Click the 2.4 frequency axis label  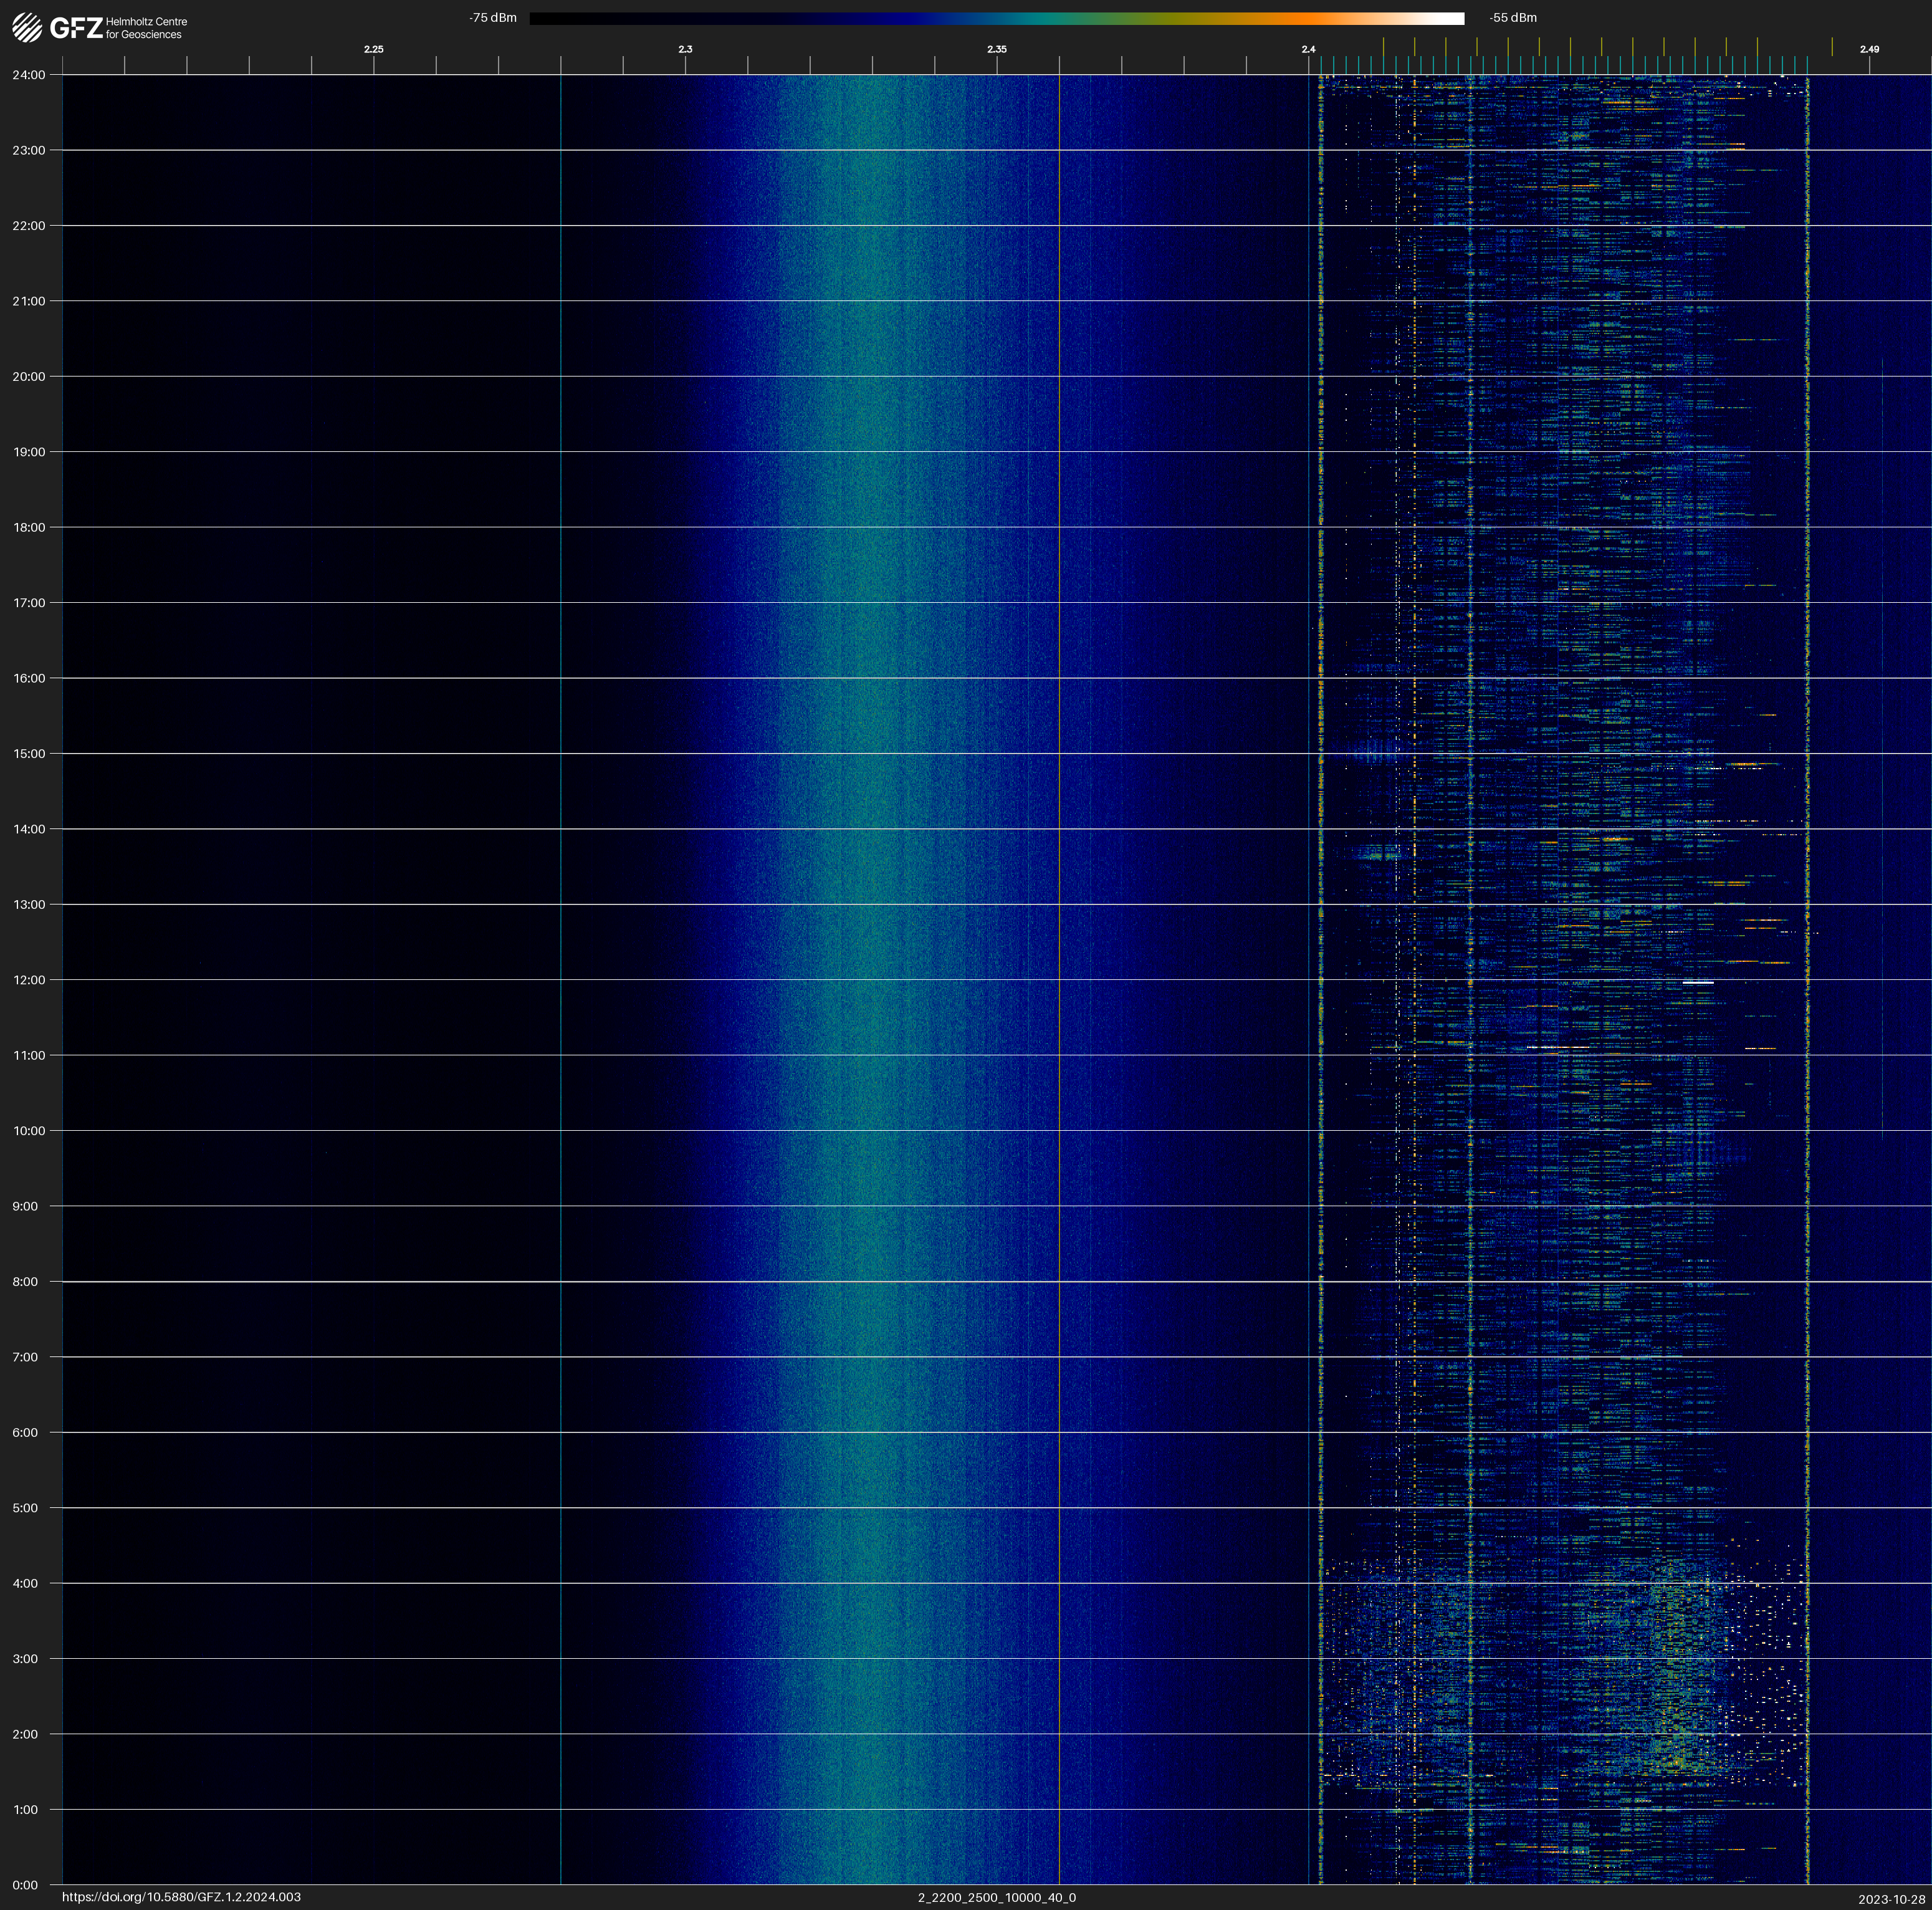[x=1308, y=49]
